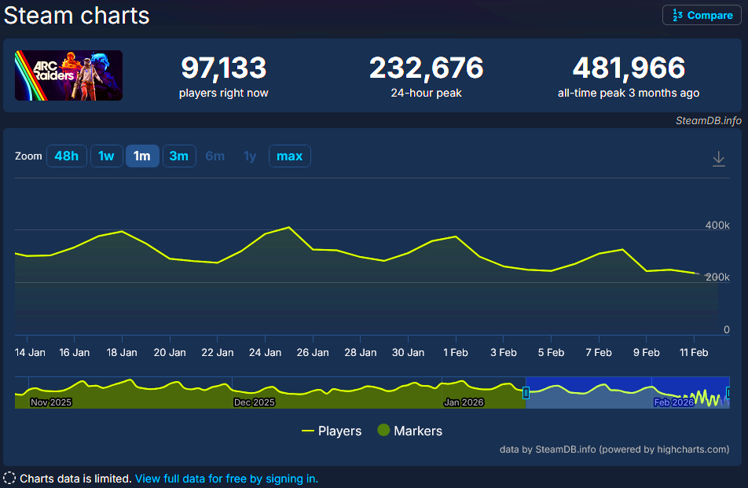Click the 97,133 players right now figure
The height and width of the screenshot is (488, 748).
click(x=224, y=68)
